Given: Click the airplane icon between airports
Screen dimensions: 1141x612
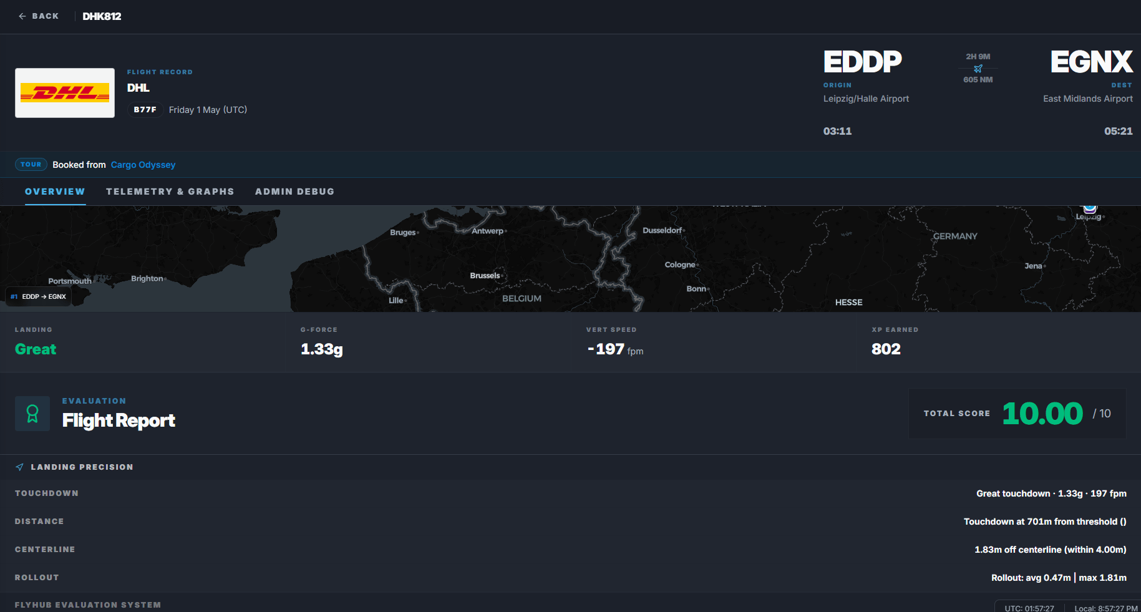Looking at the screenshot, I should pyautogui.click(x=978, y=69).
